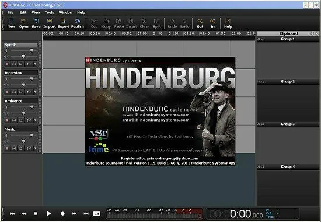Open the Help menu in menu bar

(81, 12)
